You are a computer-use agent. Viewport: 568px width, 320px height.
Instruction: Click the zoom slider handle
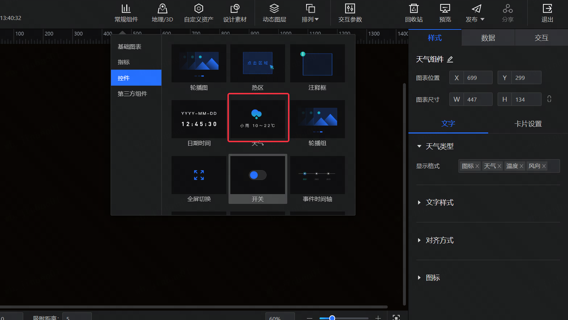point(332,318)
